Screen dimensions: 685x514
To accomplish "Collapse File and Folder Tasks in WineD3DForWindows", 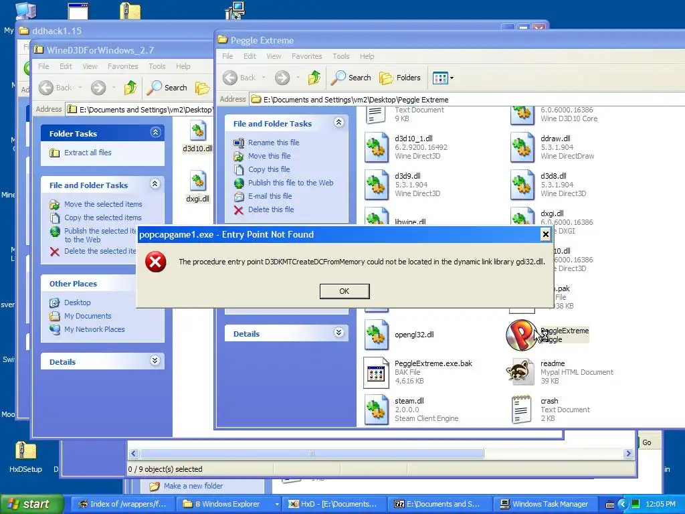I will tap(155, 183).
